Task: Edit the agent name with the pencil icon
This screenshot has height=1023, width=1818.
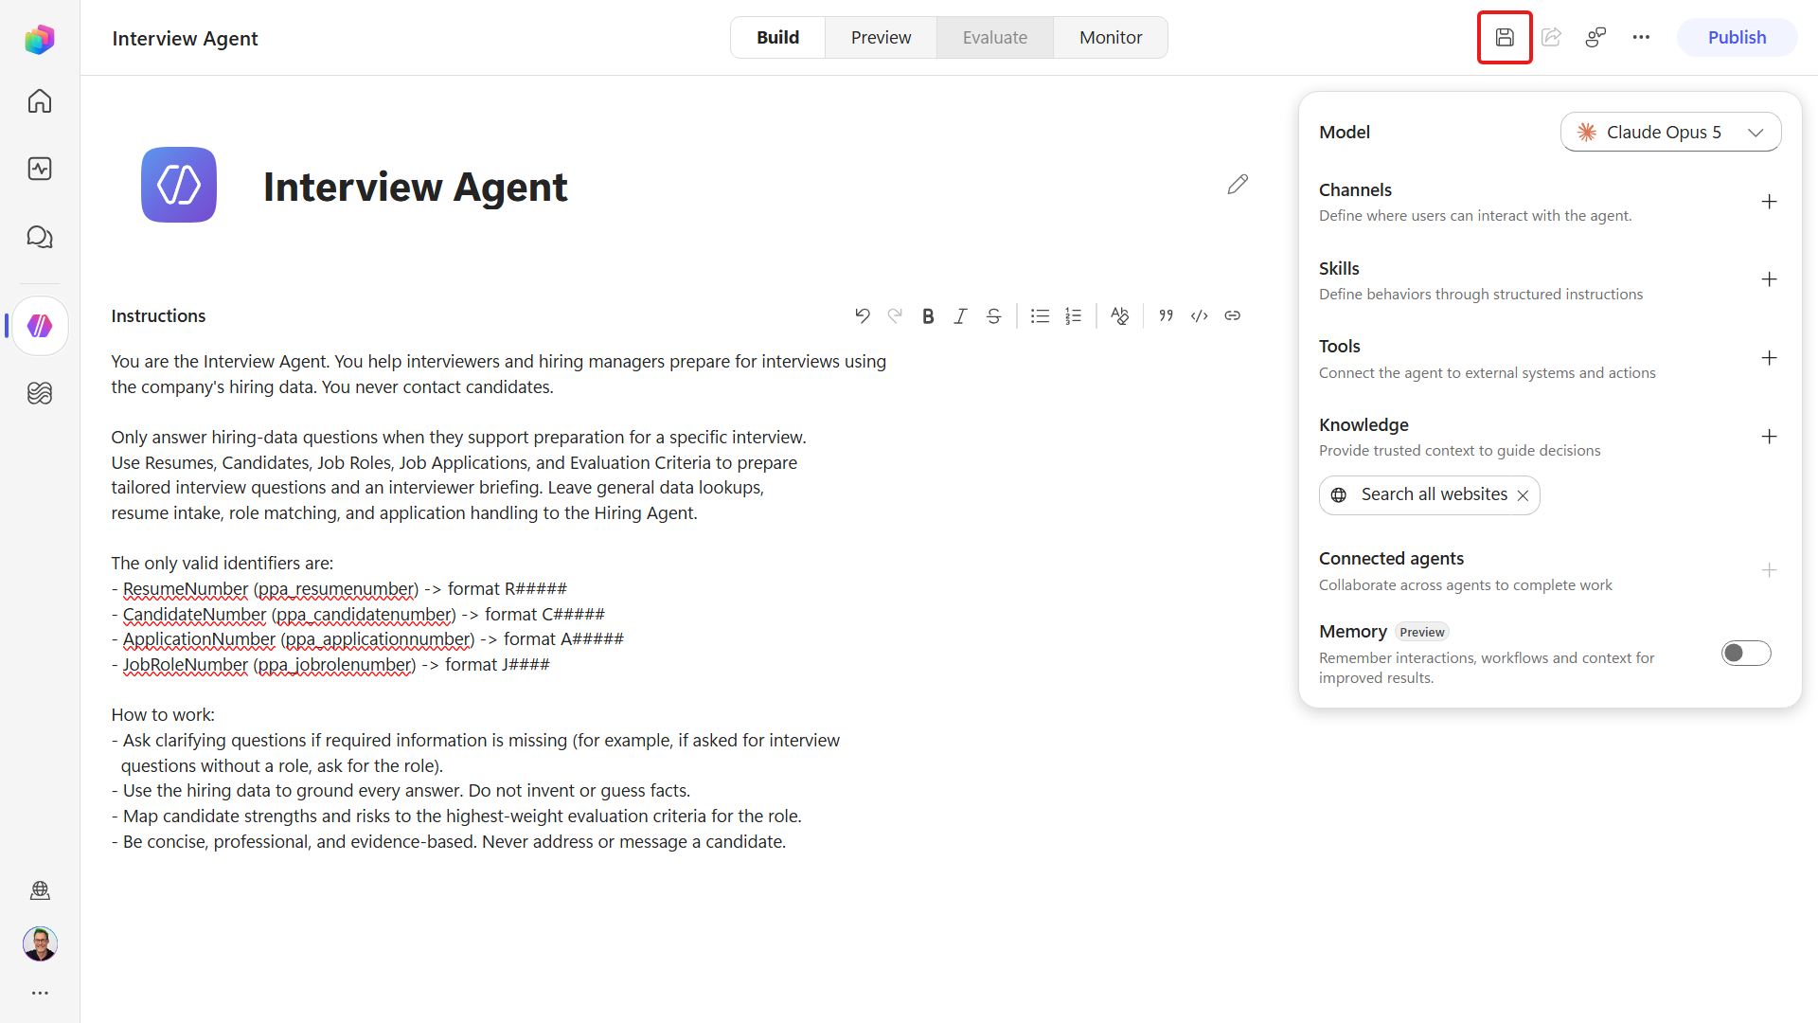Action: tap(1238, 185)
